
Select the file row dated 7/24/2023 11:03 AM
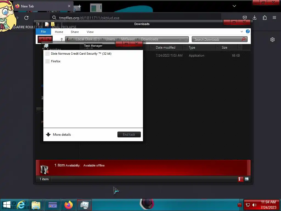(x=169, y=55)
